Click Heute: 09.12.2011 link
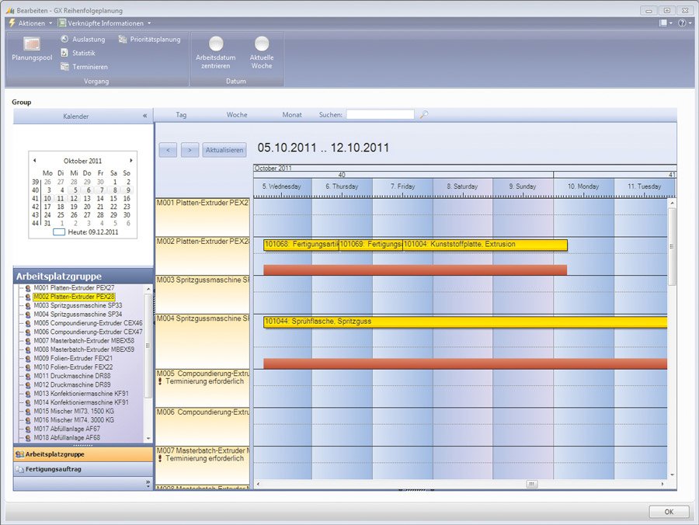699x525 pixels. click(x=85, y=232)
